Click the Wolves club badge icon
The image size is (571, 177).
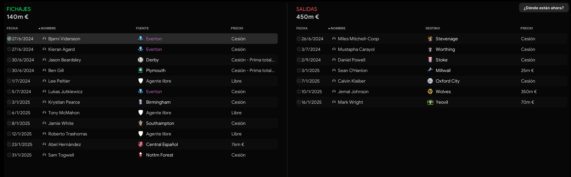430,91
